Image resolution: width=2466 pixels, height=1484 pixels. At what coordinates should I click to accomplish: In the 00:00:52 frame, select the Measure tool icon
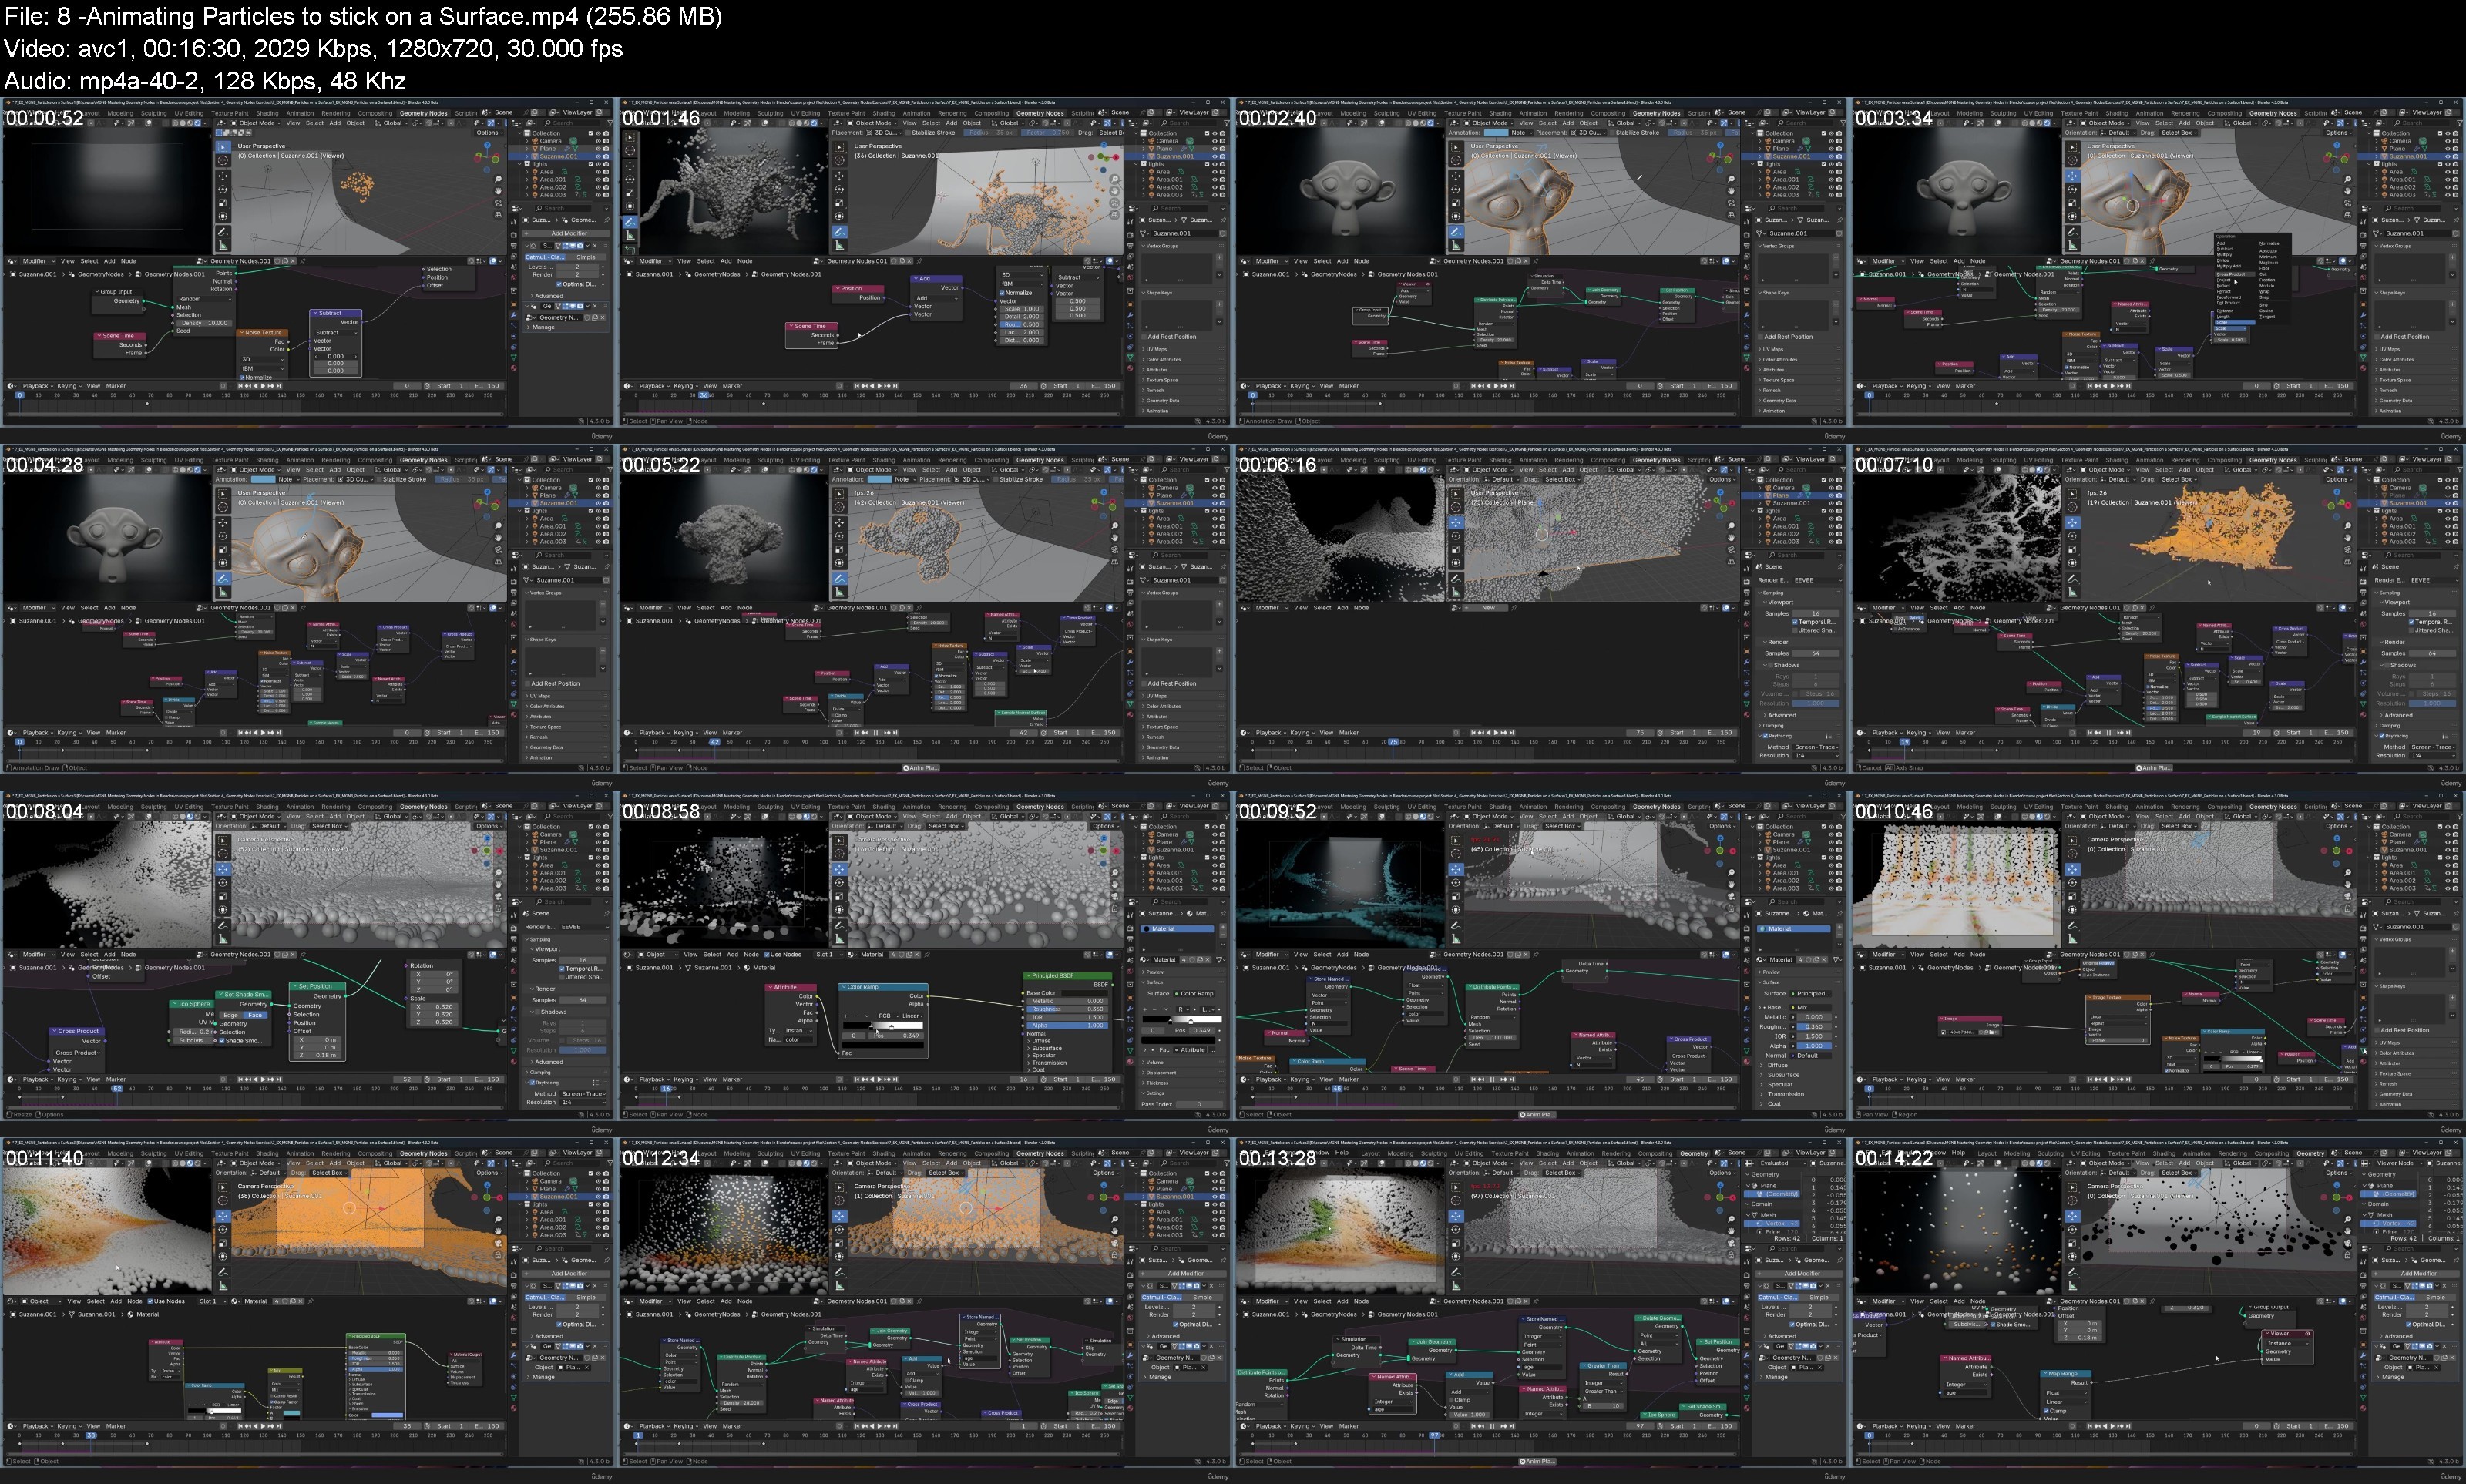(223, 246)
